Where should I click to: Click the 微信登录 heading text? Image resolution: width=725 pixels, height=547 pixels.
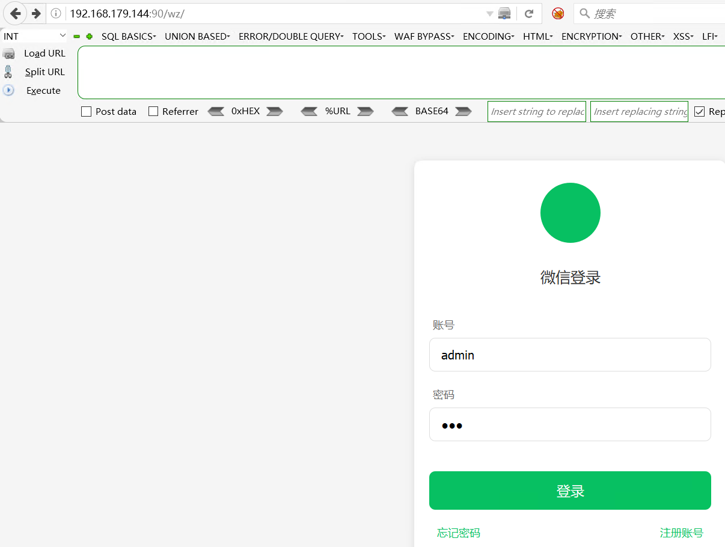point(571,278)
